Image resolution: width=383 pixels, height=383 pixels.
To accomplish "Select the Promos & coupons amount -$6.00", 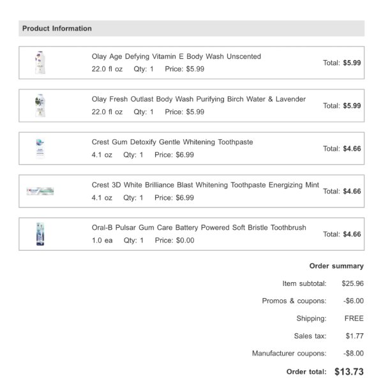I will tap(353, 301).
